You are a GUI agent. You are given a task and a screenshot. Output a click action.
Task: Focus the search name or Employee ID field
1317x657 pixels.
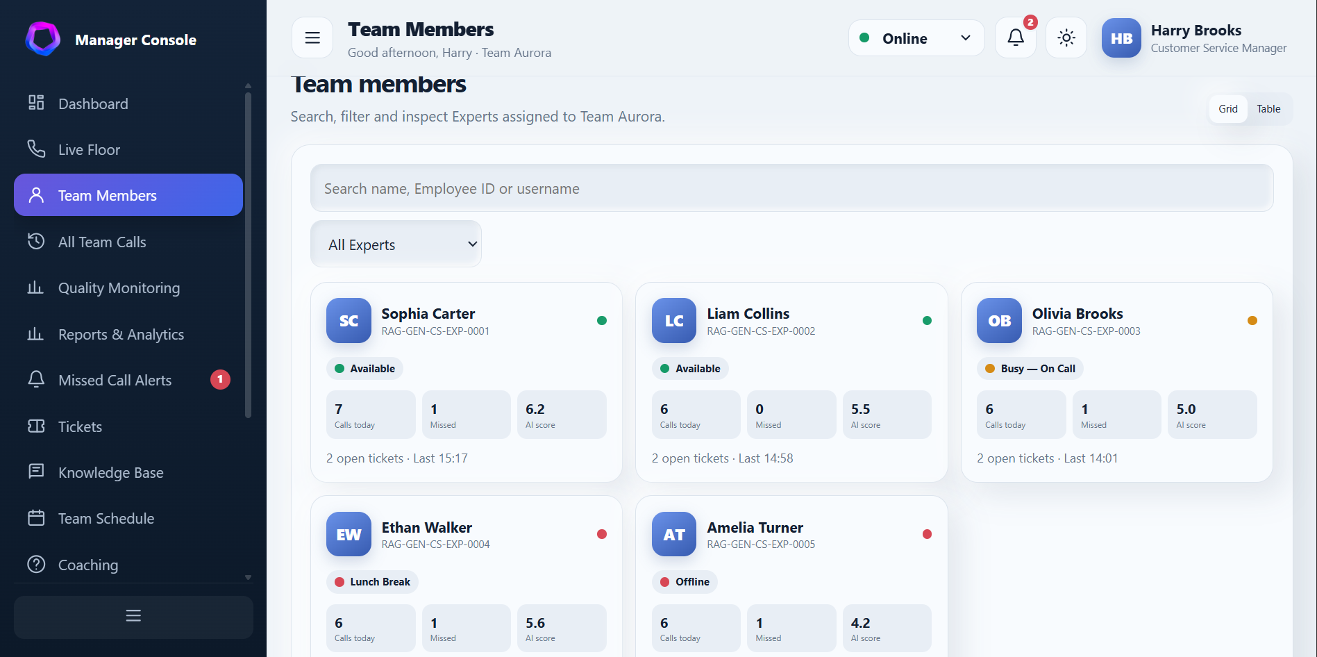pos(791,188)
